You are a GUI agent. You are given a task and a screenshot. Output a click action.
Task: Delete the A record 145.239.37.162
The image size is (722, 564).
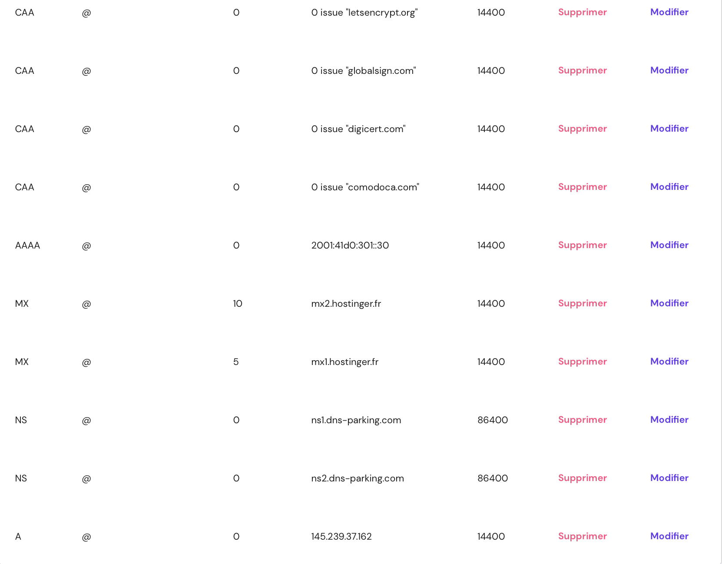[582, 536]
